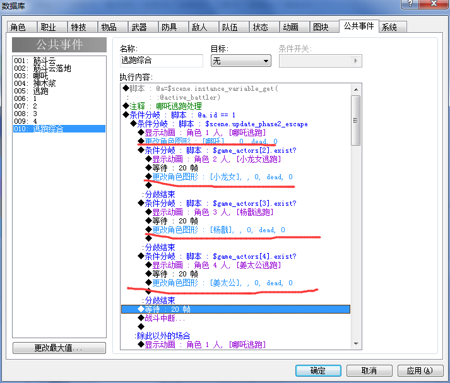Click the 取消 button
The width and height of the screenshot is (450, 383).
tap(369, 370)
